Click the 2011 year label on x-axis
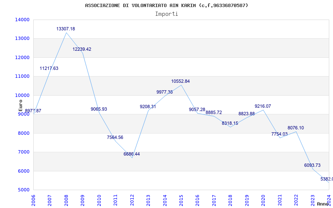 point(115,200)
